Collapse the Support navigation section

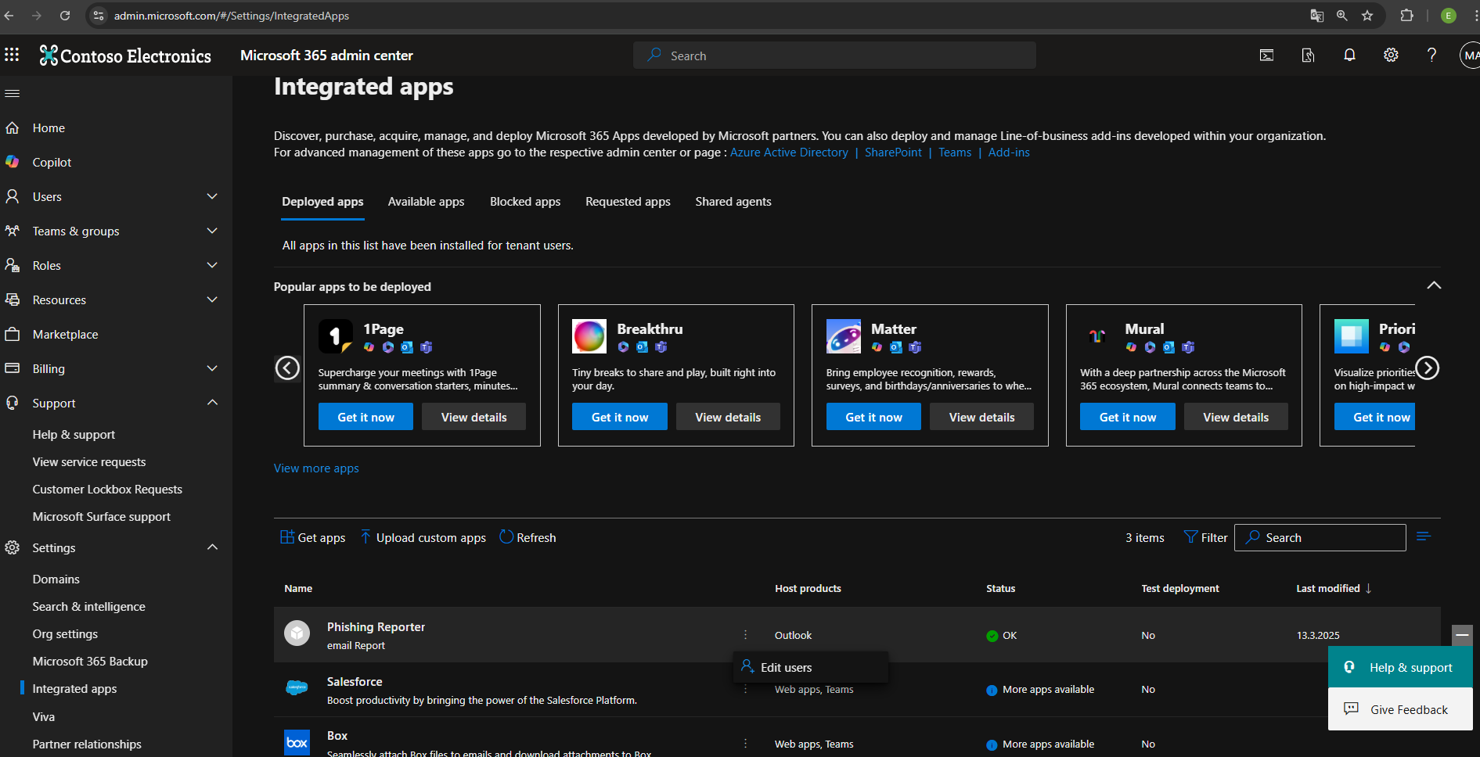click(212, 403)
